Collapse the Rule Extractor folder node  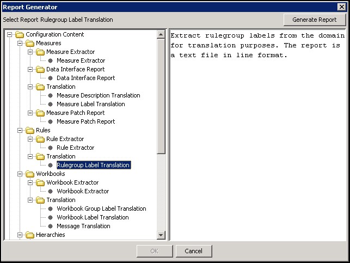pos(30,139)
